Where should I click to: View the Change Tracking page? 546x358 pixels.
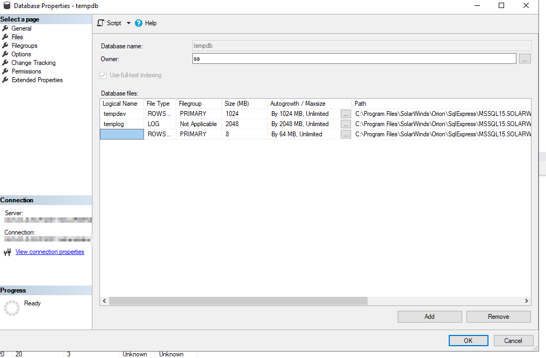pos(33,62)
